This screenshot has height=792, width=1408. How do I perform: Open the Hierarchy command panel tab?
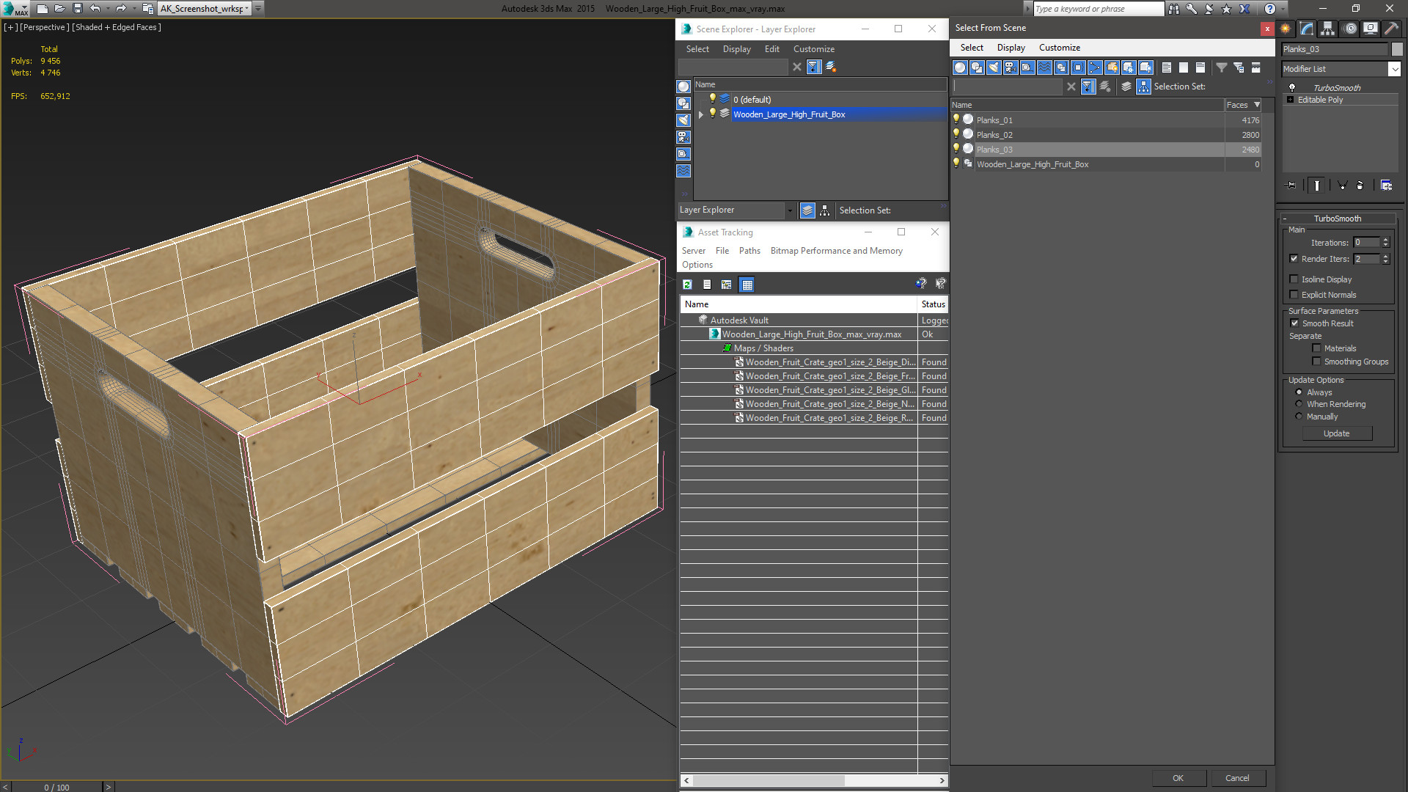pyautogui.click(x=1327, y=29)
